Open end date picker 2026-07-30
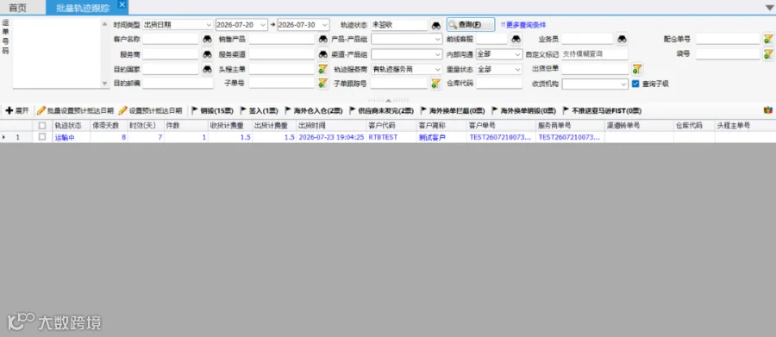The height and width of the screenshot is (337, 776). point(324,25)
